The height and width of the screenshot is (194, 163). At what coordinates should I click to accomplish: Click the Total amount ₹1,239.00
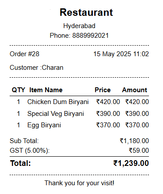point(131,163)
